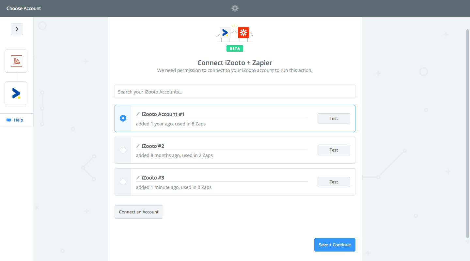Test the iZooto #2 connection
This screenshot has width=470, height=261.
tap(334, 150)
